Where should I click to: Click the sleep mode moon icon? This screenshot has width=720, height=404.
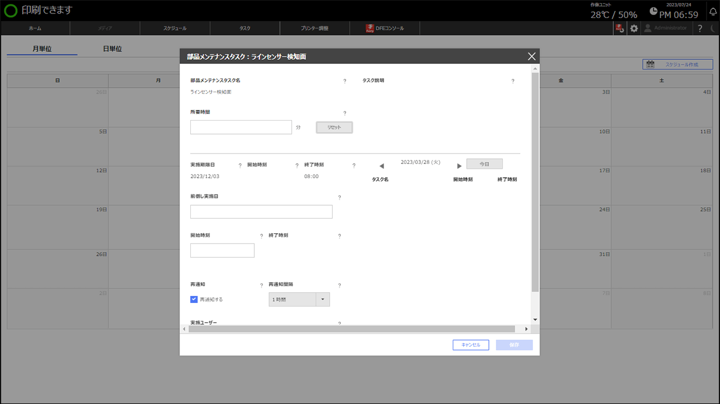coord(713,29)
